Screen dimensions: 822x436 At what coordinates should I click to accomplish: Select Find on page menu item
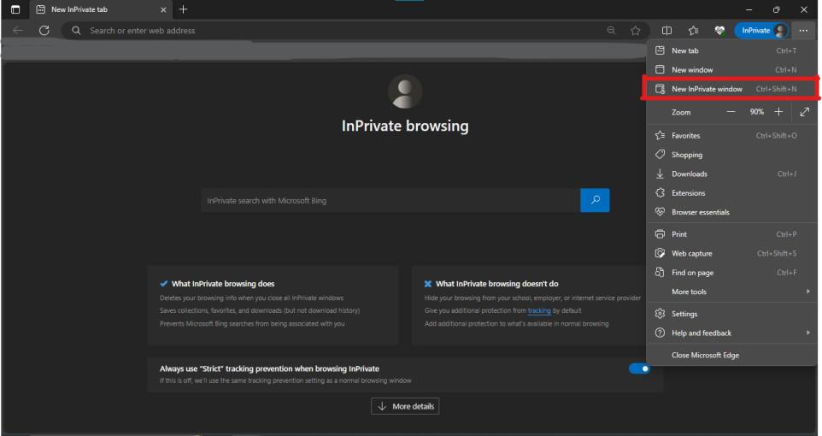731,273
